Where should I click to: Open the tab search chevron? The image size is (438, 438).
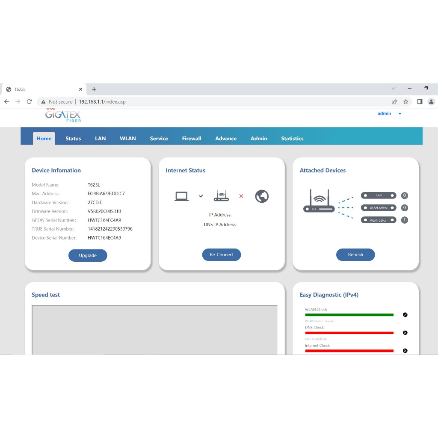tap(394, 89)
